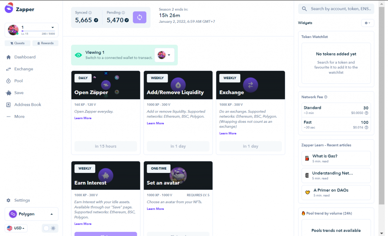
Task: Open the Save page
Action: (x=19, y=93)
